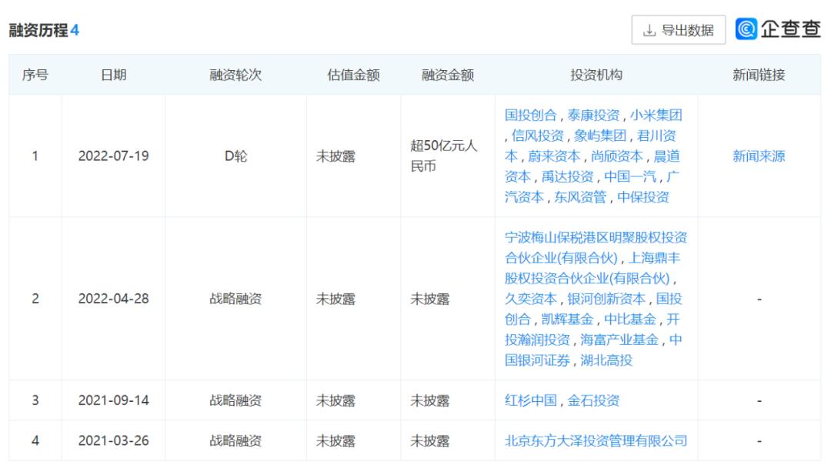Open investor link 小米集团
This screenshot has height=472, width=831.
click(656, 115)
